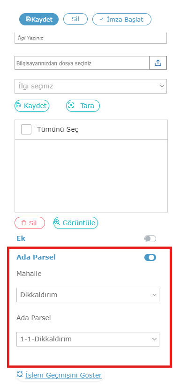Click the disk icon on the outlined Kaydet button
180x386 pixels.
tap(18, 105)
